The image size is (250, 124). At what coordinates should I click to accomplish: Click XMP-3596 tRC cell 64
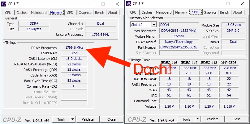(x=229, y=95)
